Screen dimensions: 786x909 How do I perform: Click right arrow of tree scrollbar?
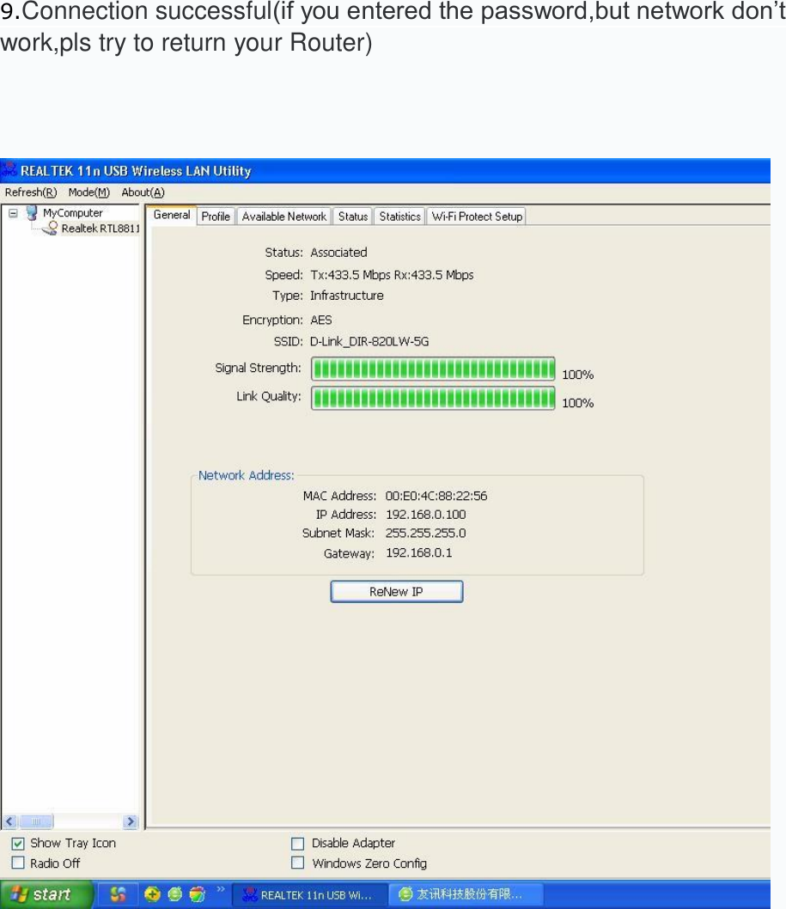(x=131, y=821)
